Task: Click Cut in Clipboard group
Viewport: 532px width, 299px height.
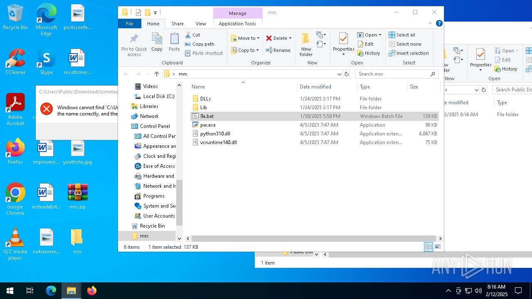Action: [x=192, y=35]
